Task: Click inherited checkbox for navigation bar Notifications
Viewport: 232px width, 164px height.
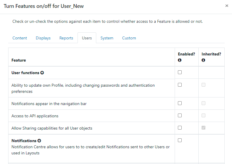Action: coord(203,103)
